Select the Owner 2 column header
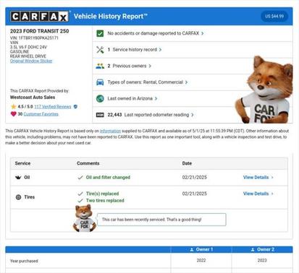The image size is (299, 273). 262,249
